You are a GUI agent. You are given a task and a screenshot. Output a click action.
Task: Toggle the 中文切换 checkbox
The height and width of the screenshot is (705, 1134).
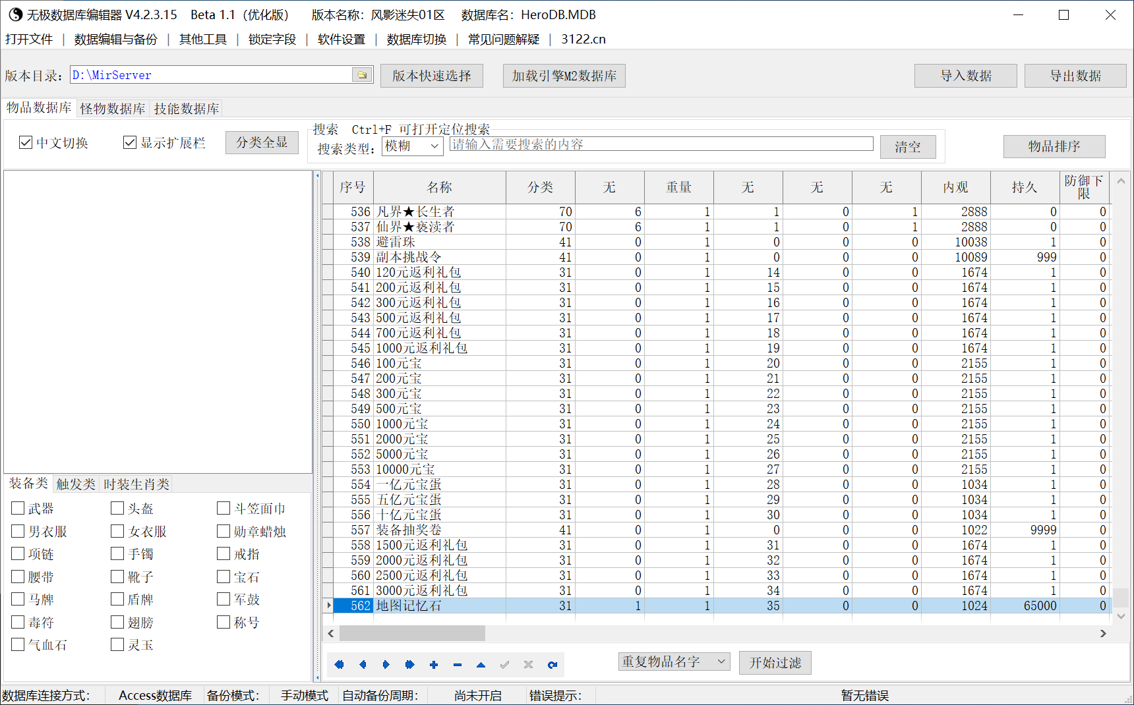tap(26, 142)
